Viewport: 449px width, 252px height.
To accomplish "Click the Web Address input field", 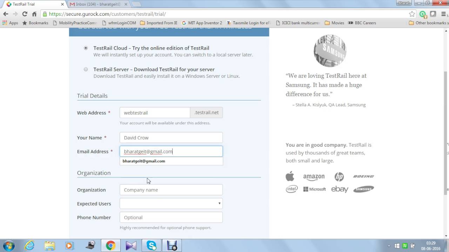I will click(x=155, y=113).
